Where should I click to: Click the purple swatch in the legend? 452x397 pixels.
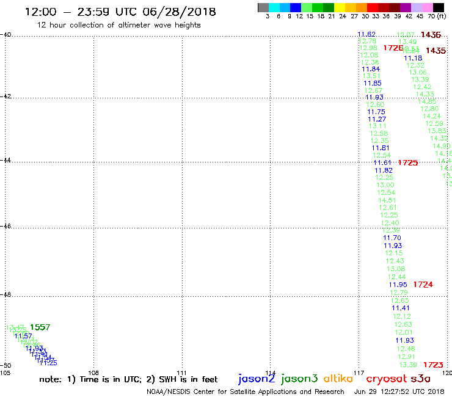click(406, 7)
